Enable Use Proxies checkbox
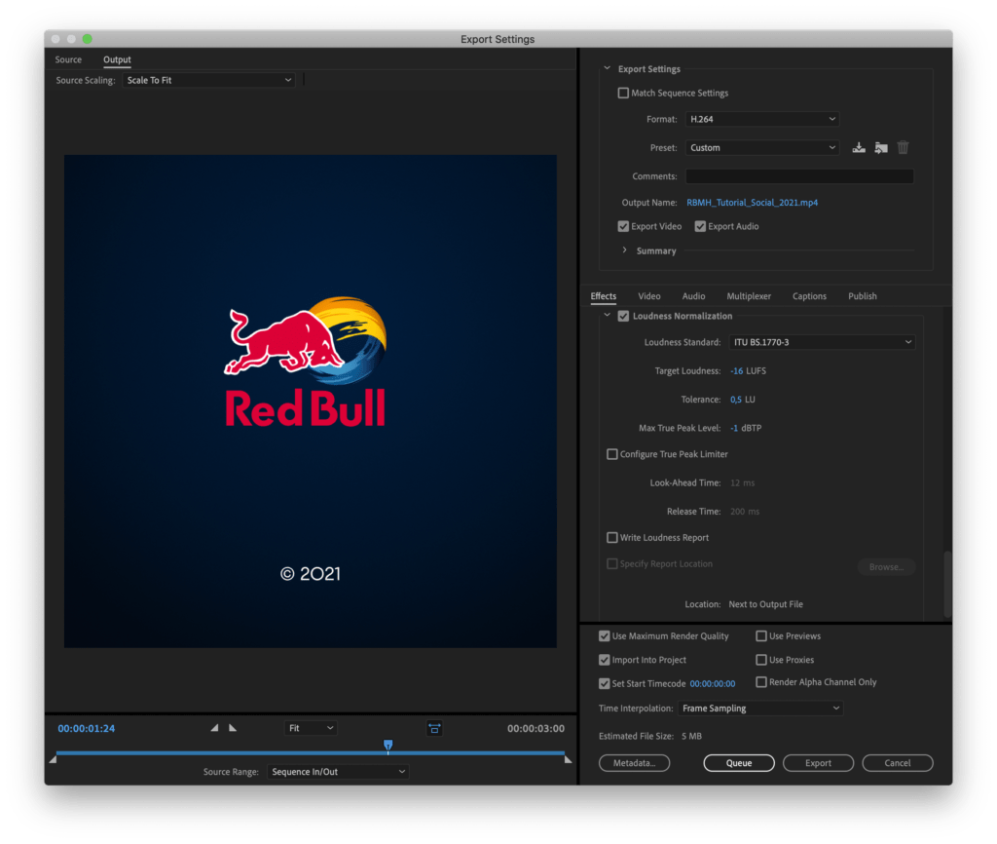The height and width of the screenshot is (844, 997). tap(761, 660)
